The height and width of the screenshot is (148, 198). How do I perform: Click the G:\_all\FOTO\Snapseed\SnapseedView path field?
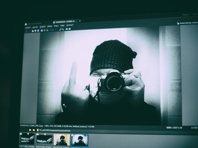(x=55, y=130)
